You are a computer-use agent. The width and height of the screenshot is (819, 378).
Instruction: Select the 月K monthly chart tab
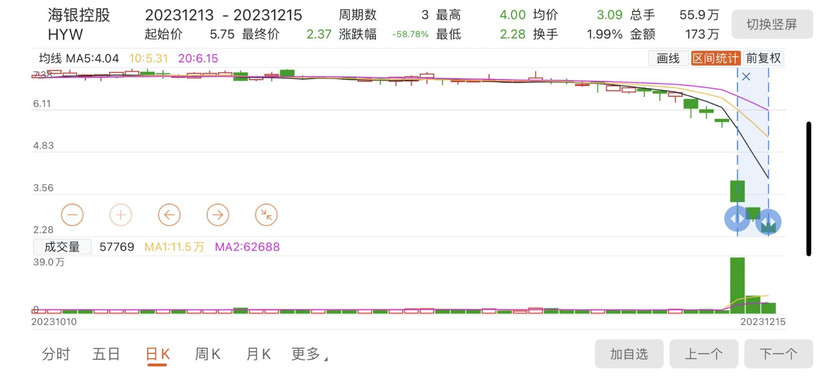pos(258,354)
